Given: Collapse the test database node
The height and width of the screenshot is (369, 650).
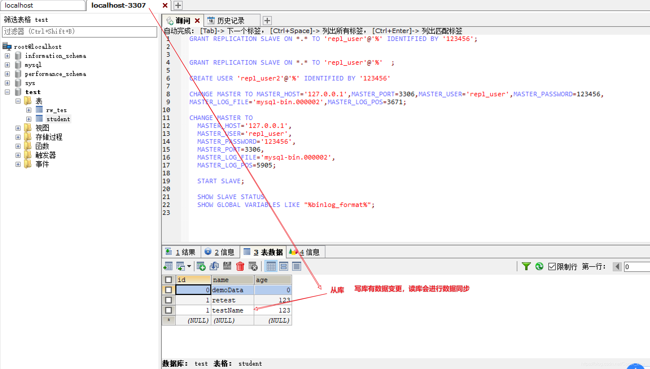Looking at the screenshot, I should 7,92.
